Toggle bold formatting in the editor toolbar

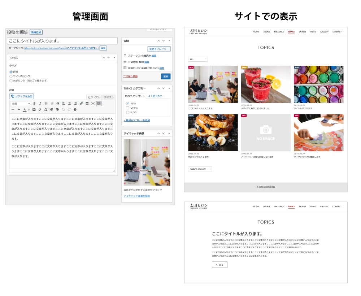[34, 104]
